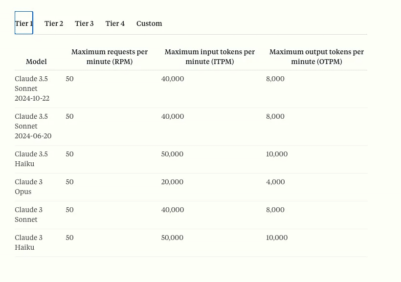Click the Maximum requests per minute header
This screenshot has width=401, height=282.
[x=110, y=57]
